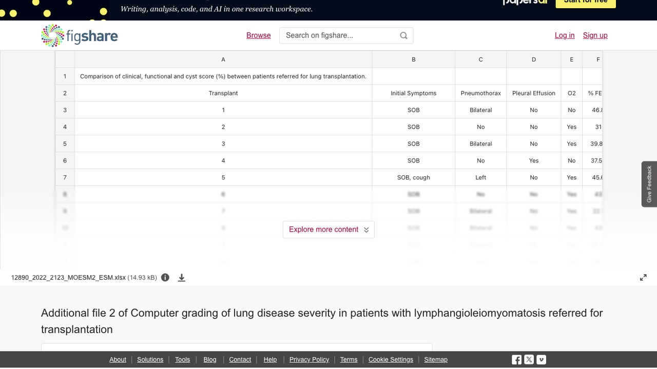Viewport: 657px width, 369px height.
Task: Open Cookie Settings in footer
Action: click(x=391, y=360)
